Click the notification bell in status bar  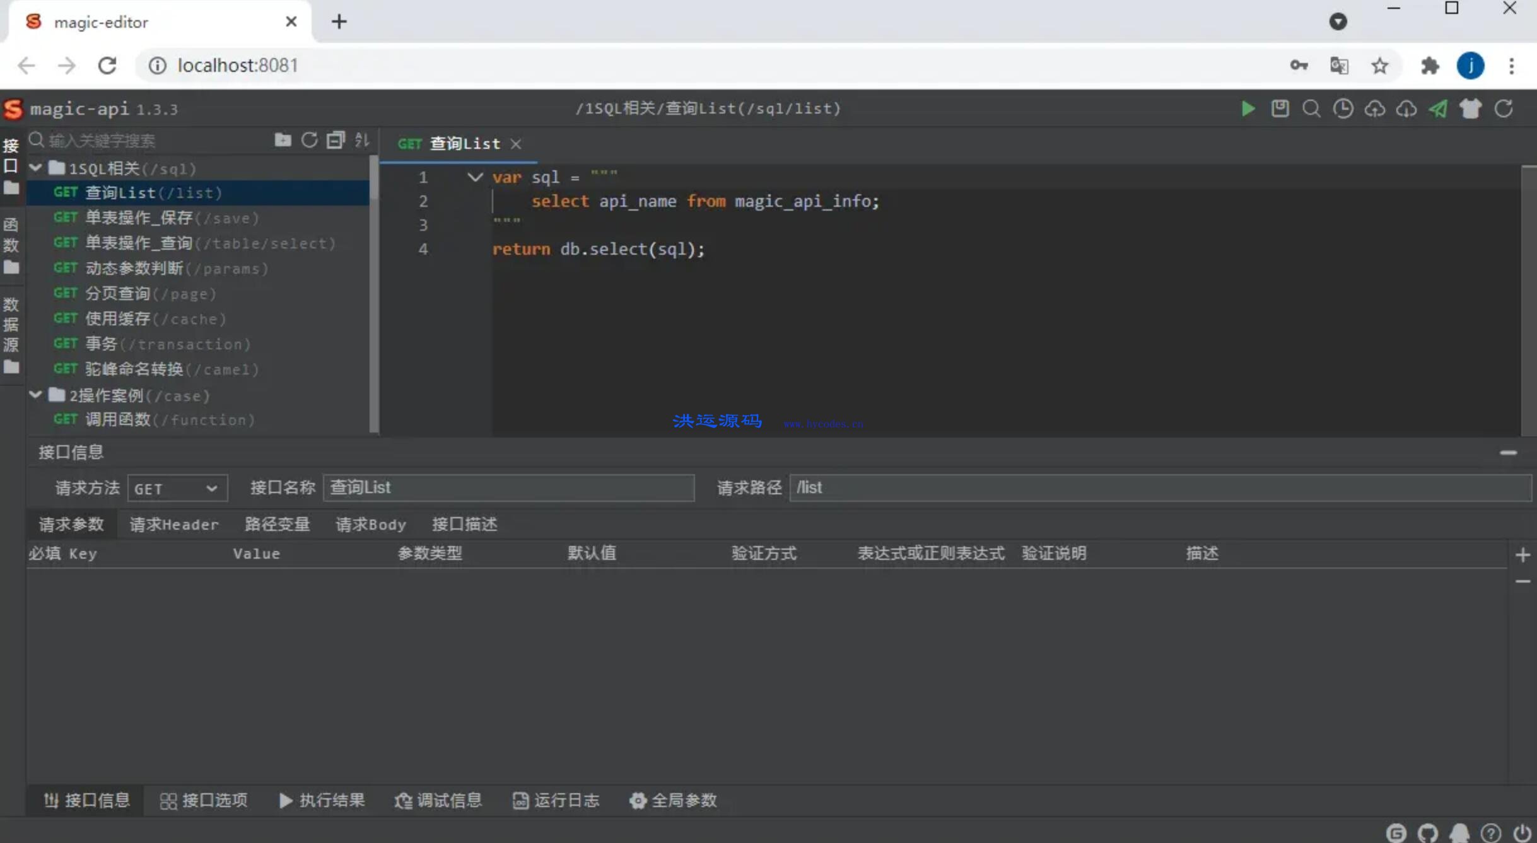[1459, 833]
